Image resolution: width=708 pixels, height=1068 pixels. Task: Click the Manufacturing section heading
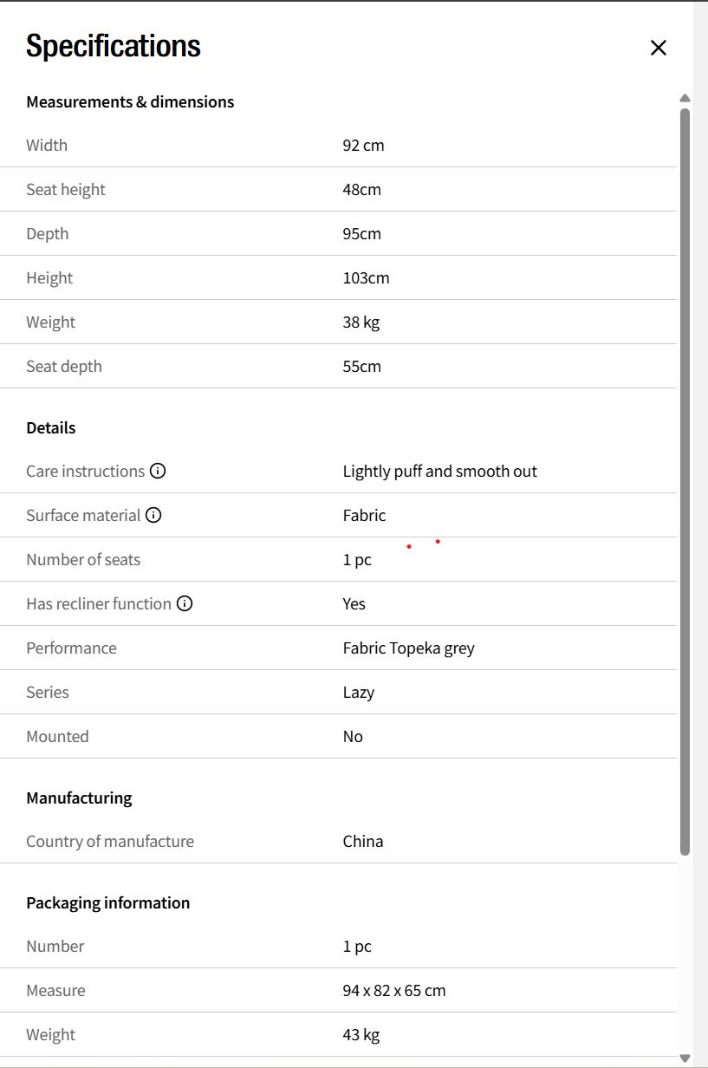coord(79,798)
